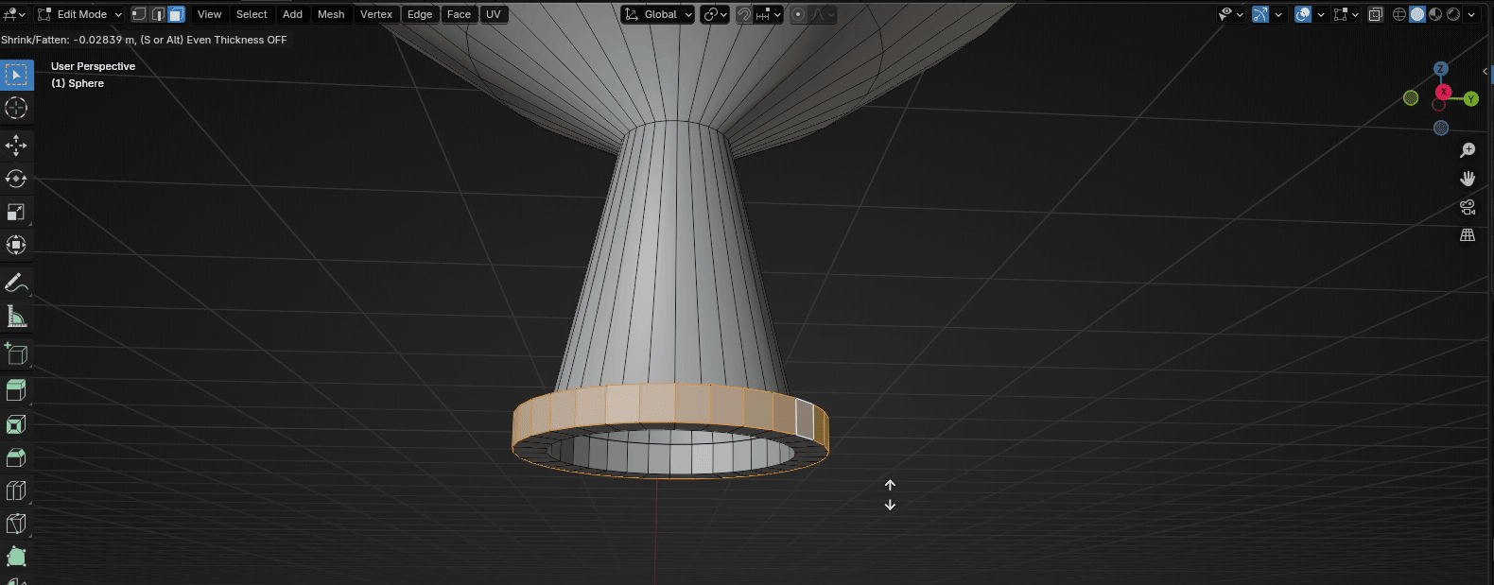
Task: Activate the Loop Cut tool
Action: 16,490
